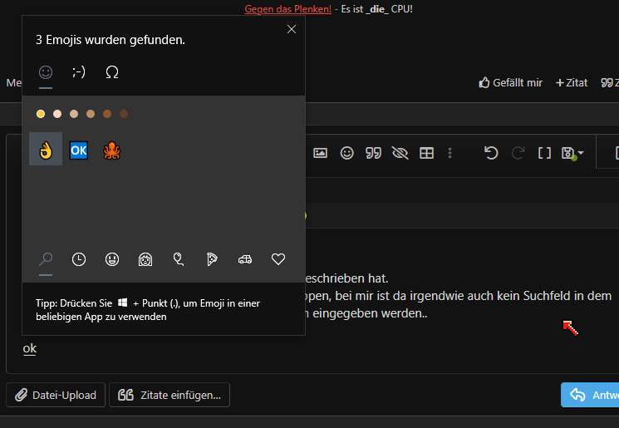Click Zitate einfügen button
Image resolution: width=619 pixels, height=428 pixels.
169,395
